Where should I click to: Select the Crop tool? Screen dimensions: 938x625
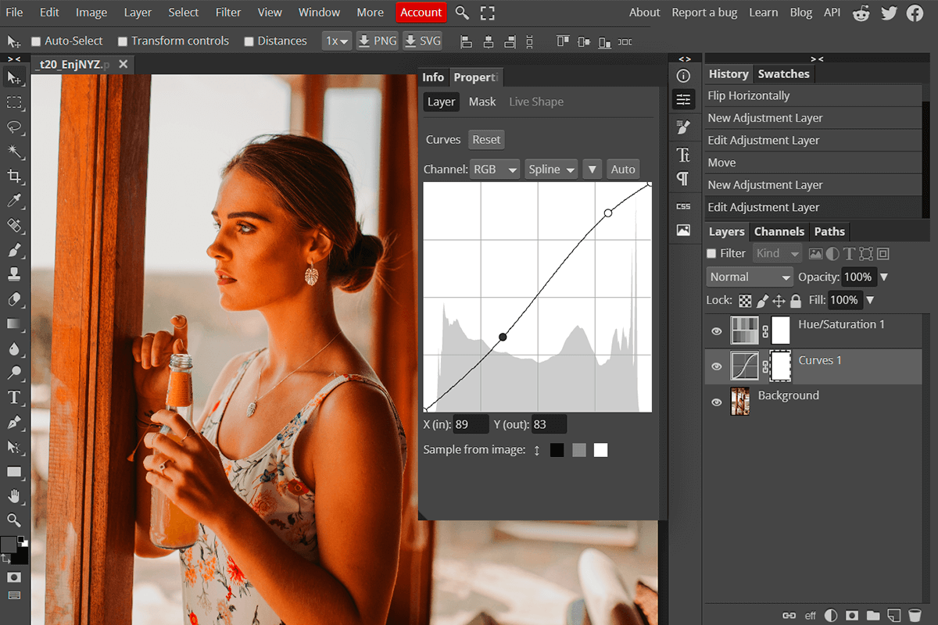point(16,177)
